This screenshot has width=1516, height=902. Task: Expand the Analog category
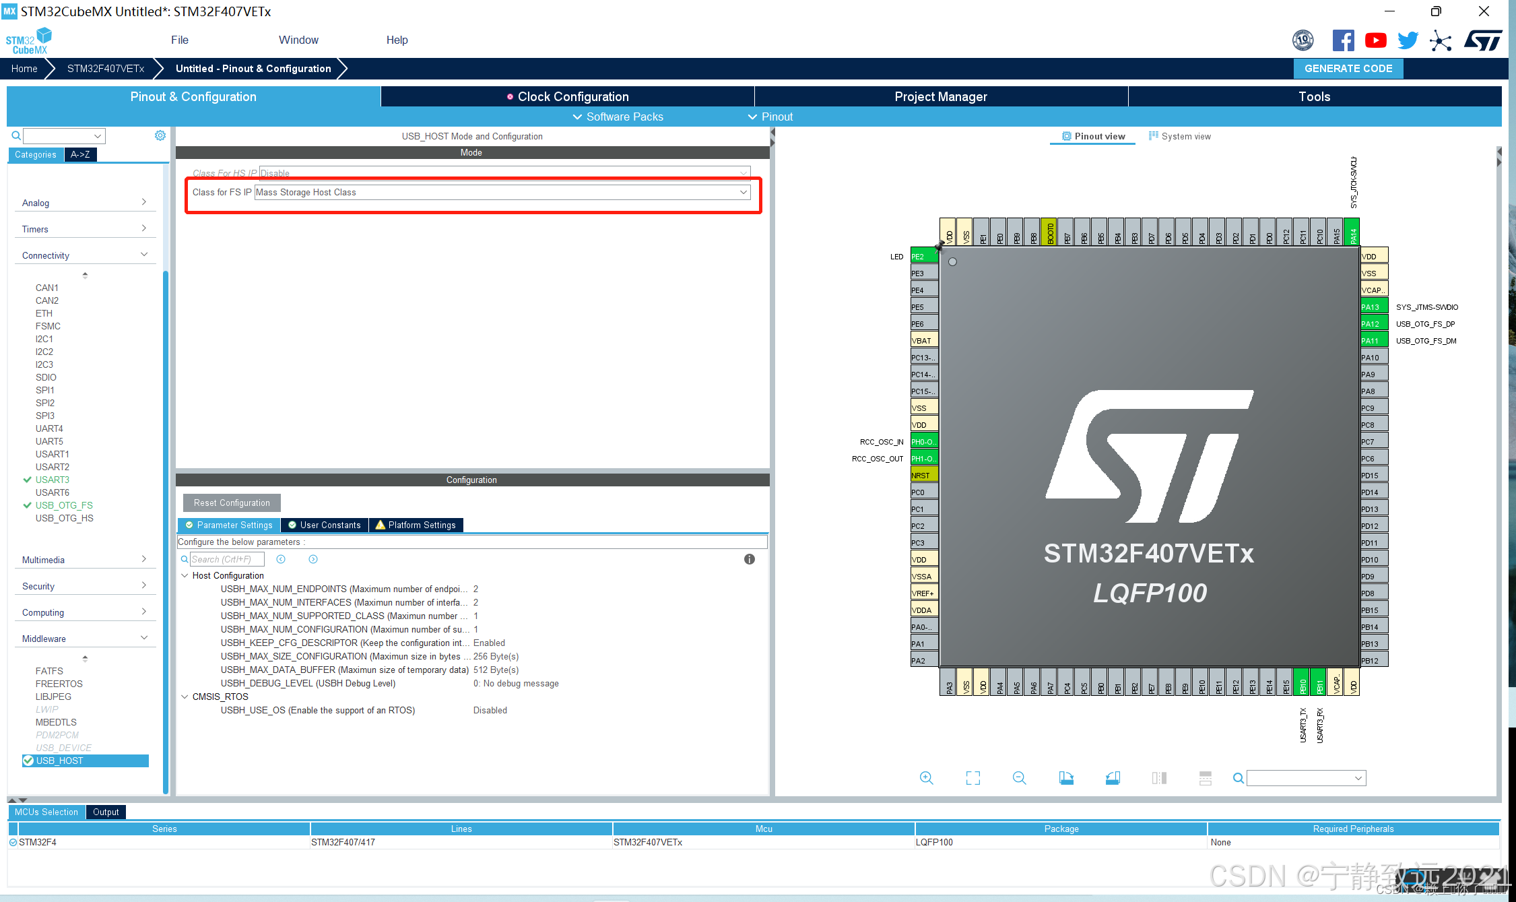(85, 203)
